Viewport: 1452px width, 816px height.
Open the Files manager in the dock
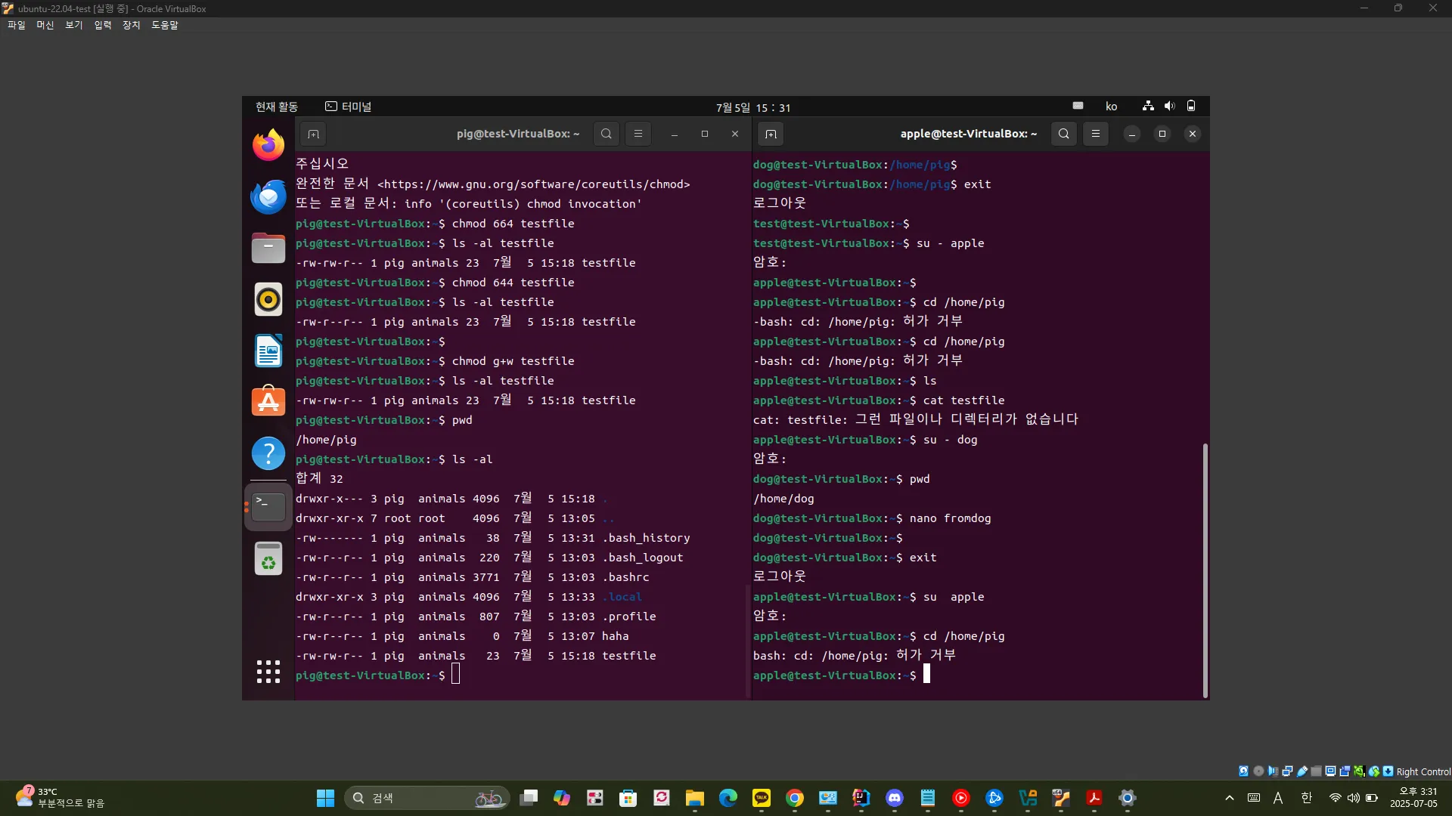[268, 248]
